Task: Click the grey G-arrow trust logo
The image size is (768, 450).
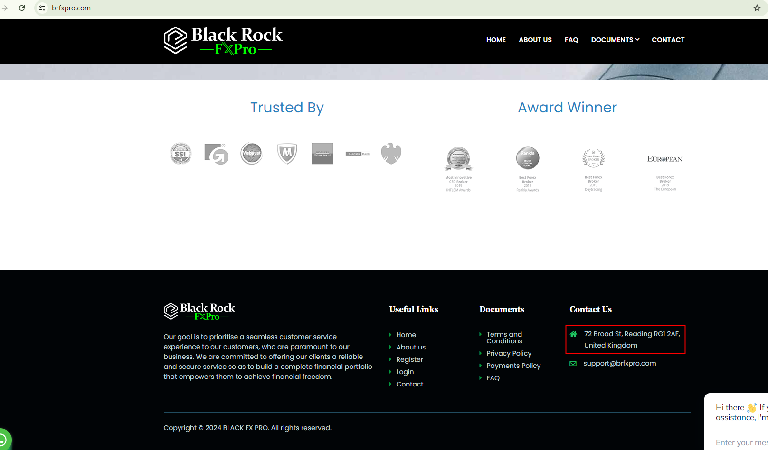Action: point(217,154)
